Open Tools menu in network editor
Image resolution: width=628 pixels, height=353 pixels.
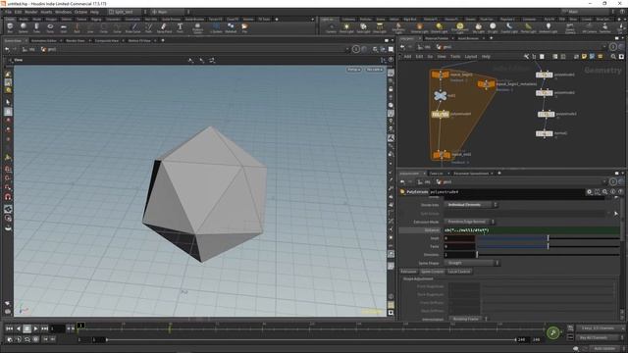click(455, 57)
